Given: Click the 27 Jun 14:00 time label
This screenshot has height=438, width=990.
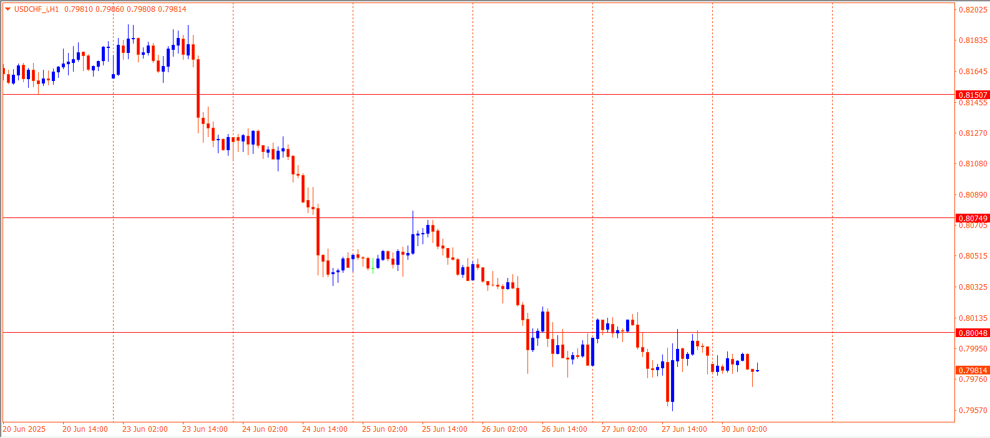Looking at the screenshot, I should pos(684,429).
